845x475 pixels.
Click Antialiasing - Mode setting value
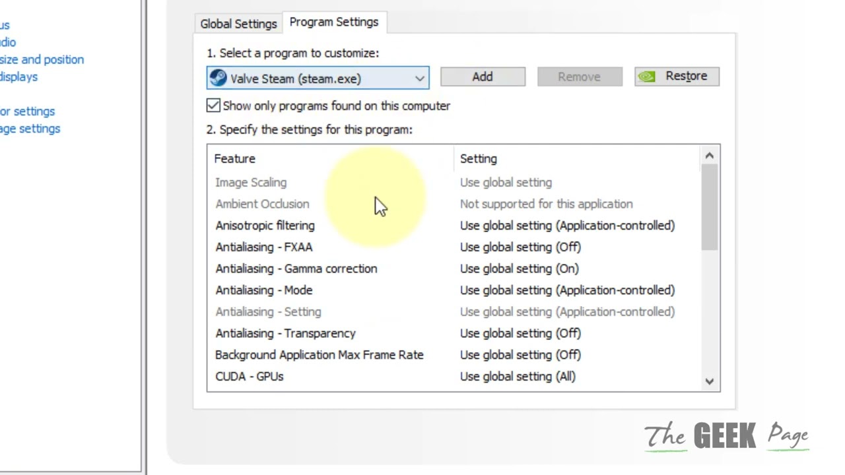tap(567, 290)
